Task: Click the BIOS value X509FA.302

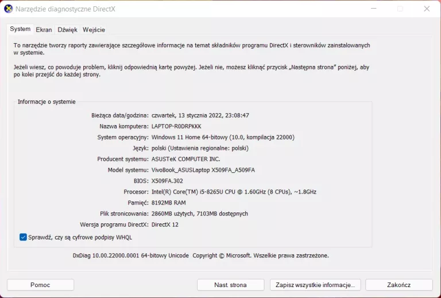Action: coord(167,181)
